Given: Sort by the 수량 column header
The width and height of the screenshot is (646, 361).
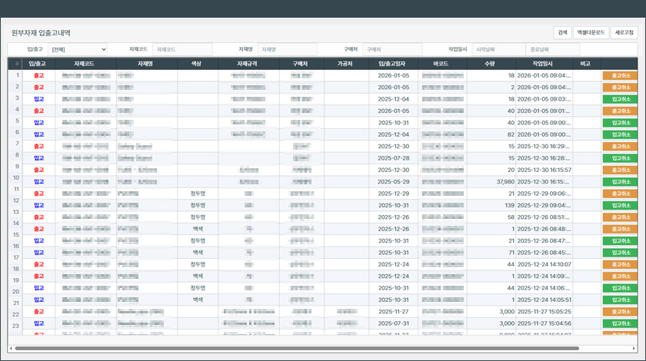Looking at the screenshot, I should [x=491, y=64].
